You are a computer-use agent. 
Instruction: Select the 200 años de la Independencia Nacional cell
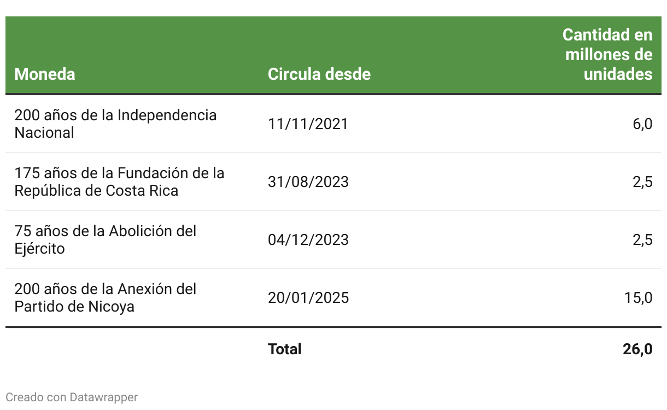click(115, 124)
